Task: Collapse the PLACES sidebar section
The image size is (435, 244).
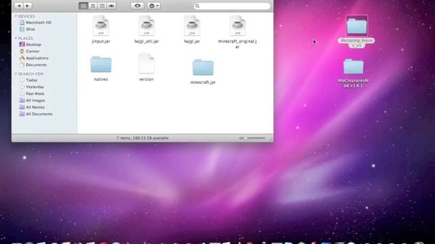Action: 16,38
